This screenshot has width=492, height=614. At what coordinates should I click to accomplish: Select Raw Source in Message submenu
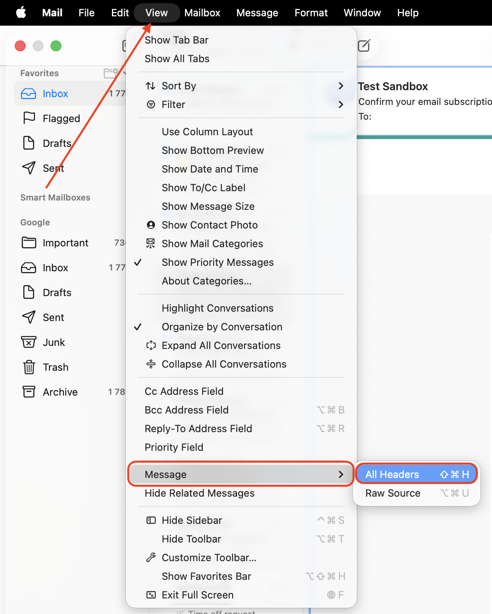point(417,493)
